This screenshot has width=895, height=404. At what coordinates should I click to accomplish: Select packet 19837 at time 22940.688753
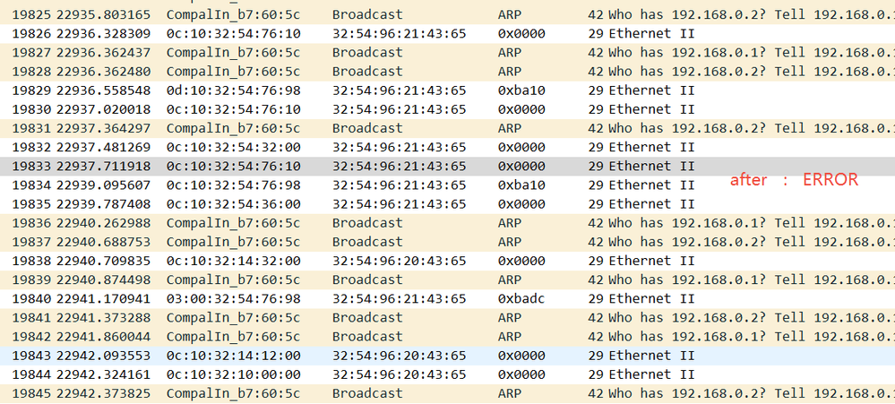[x=358, y=242]
